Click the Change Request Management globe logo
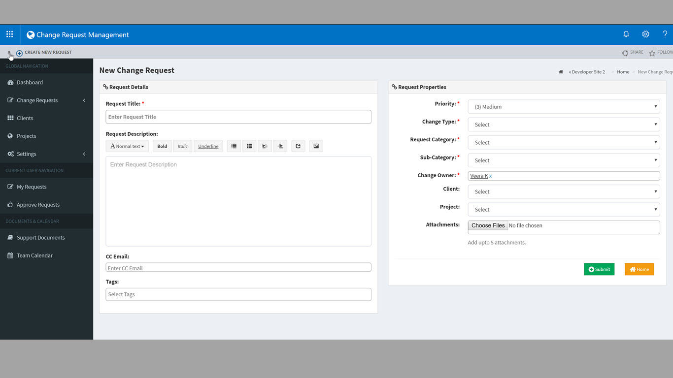Screen dimensions: 673x378 31,35
